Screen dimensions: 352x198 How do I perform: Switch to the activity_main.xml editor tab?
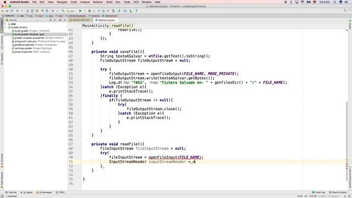[80, 20]
